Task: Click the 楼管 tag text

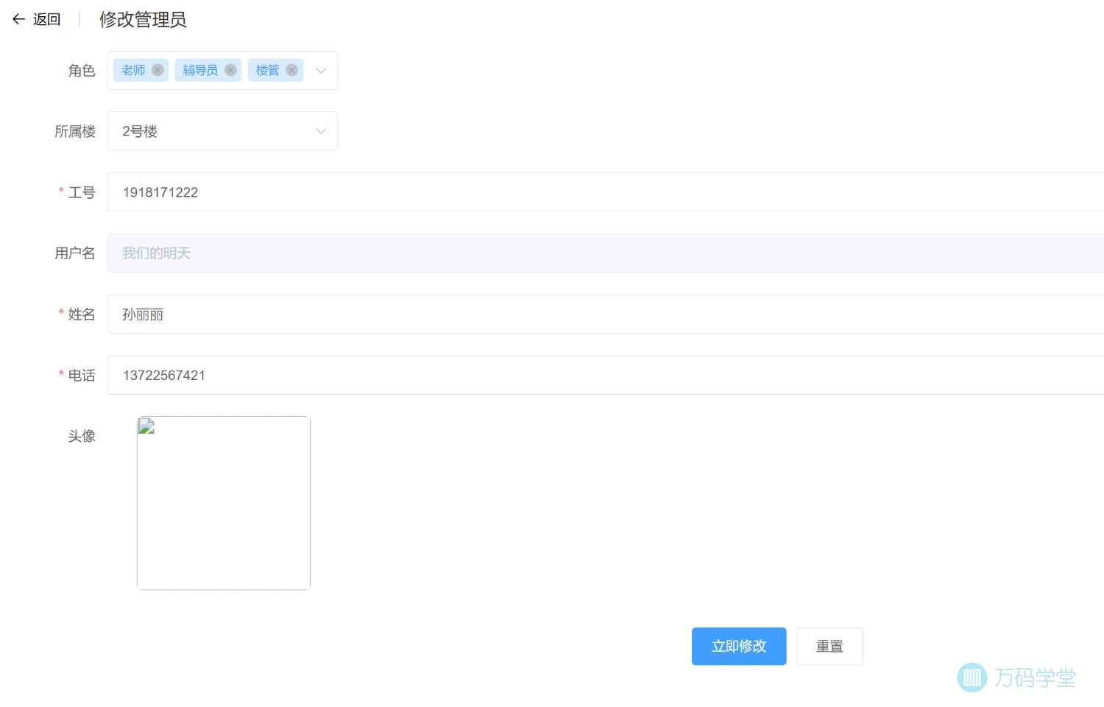Action: click(x=267, y=70)
